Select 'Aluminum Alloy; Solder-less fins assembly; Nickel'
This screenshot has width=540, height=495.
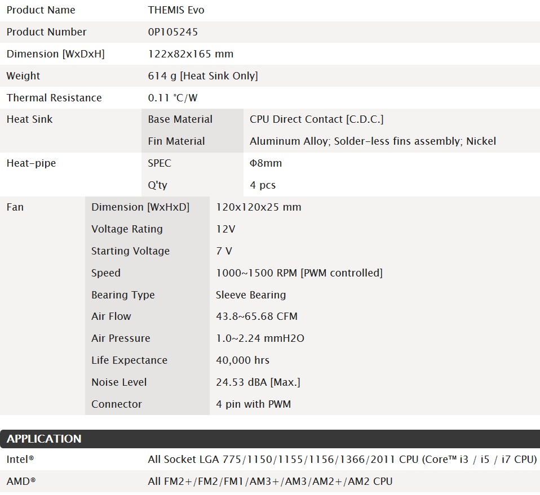pos(373,141)
